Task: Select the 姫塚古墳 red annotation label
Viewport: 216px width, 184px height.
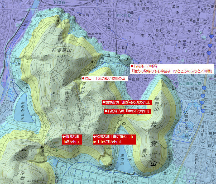Action: [114, 139]
